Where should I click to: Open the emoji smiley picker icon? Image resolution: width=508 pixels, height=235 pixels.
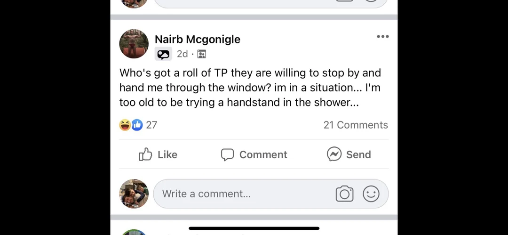tap(371, 194)
